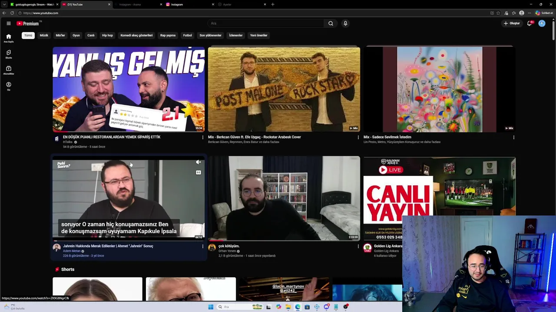Select the İzlenenler filter chip

tap(236, 36)
